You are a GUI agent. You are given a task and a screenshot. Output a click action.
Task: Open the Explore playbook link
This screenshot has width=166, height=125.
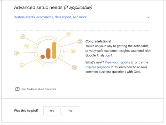98,67
